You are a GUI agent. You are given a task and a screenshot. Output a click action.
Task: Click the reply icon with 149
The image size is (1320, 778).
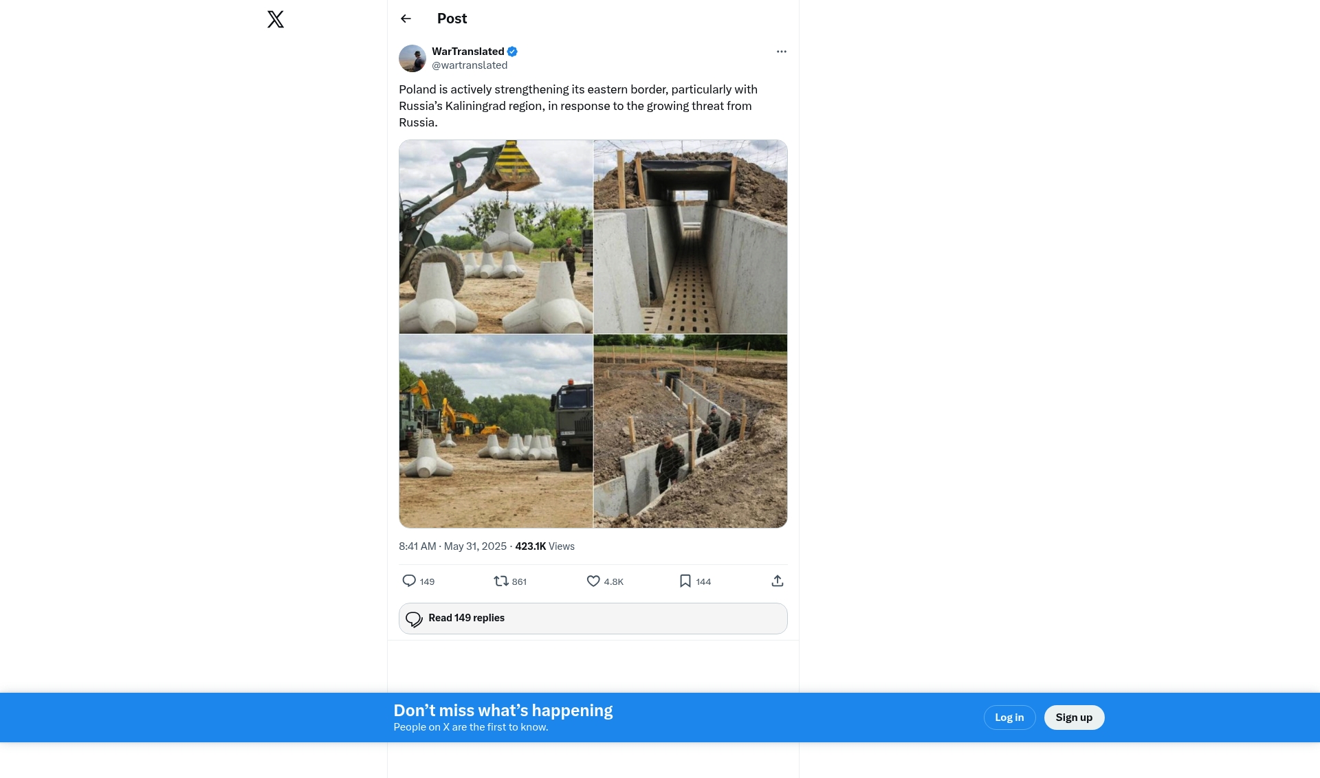coord(410,581)
